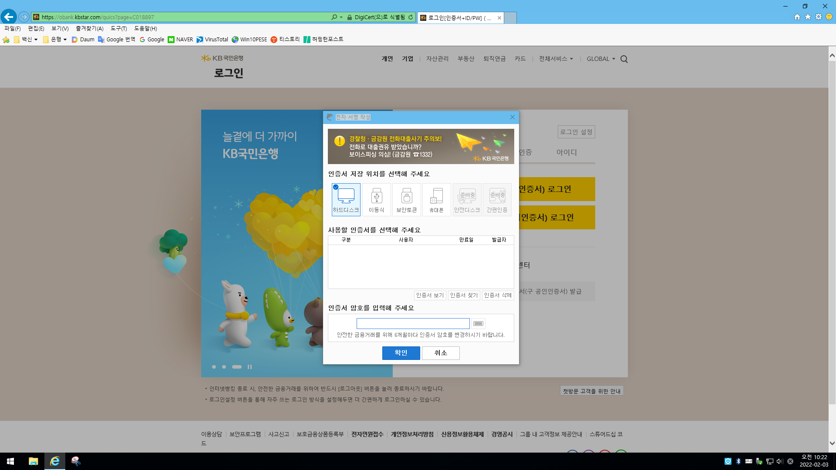Open virtual keyboard icon beside password field
This screenshot has height=470, width=836.
click(478, 323)
